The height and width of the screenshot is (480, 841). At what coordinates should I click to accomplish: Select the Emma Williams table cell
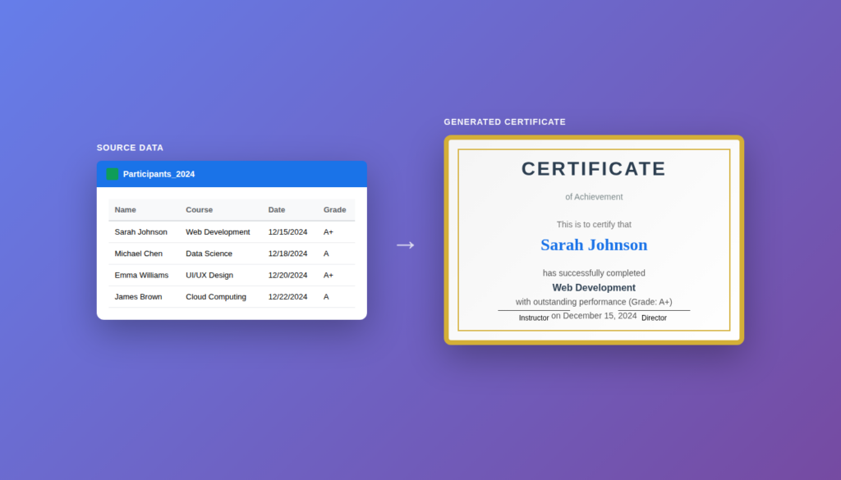click(141, 275)
